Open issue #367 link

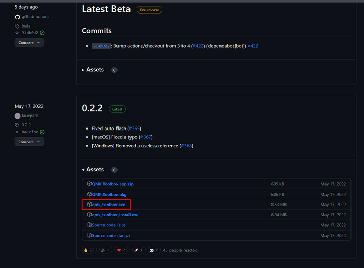(146, 137)
